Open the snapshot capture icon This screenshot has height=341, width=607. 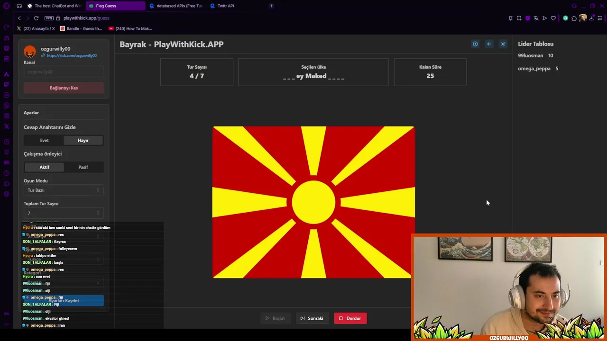(519, 18)
